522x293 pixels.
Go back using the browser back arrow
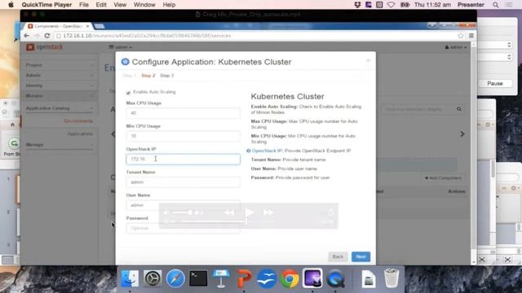[x=27, y=36]
